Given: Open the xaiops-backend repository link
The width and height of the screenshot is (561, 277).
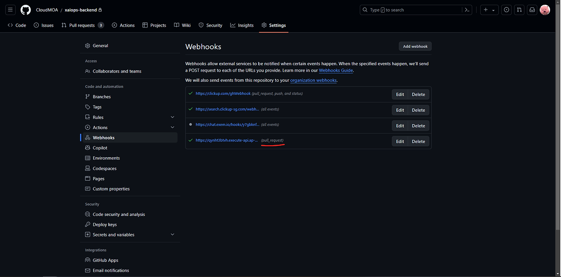Looking at the screenshot, I should 81,10.
